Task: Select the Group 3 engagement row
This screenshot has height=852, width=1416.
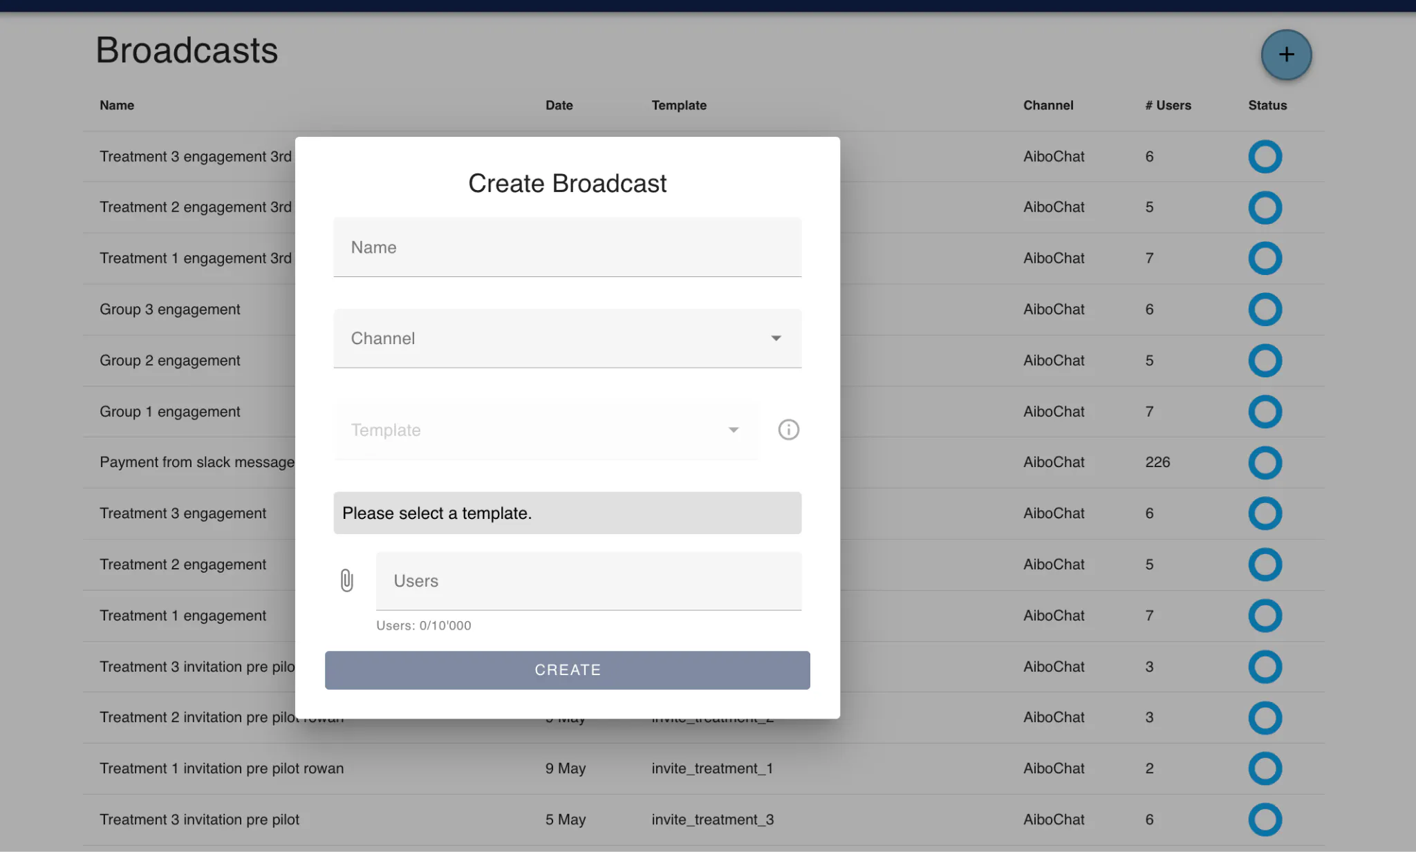Action: (170, 310)
